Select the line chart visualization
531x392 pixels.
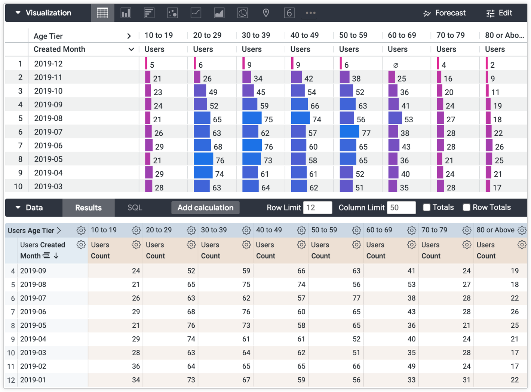[x=196, y=13]
